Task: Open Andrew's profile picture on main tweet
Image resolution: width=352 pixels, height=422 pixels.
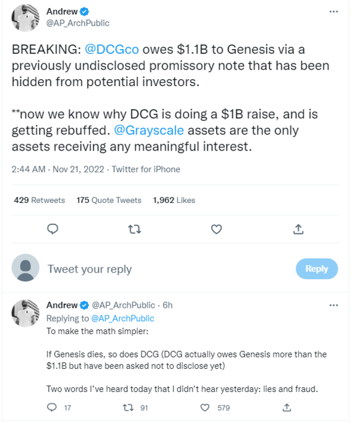Action: [25, 17]
